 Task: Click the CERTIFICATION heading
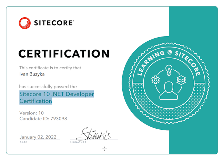pyautogui.click(x=64, y=54)
